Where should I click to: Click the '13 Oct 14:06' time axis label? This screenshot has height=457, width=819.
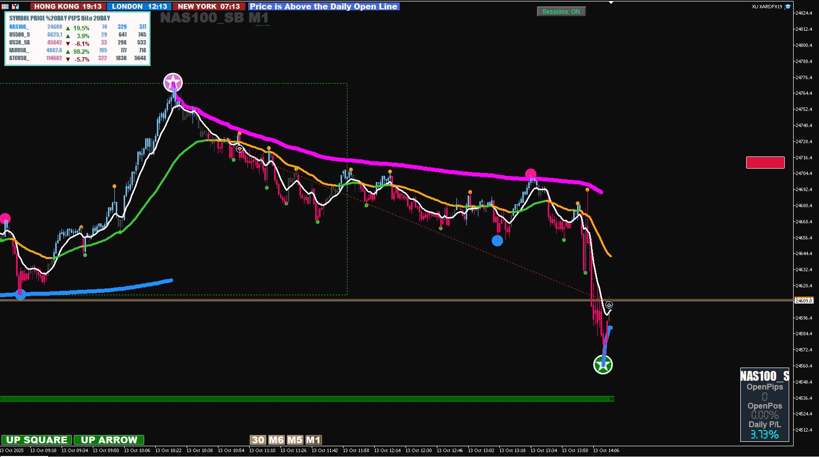tap(606, 450)
